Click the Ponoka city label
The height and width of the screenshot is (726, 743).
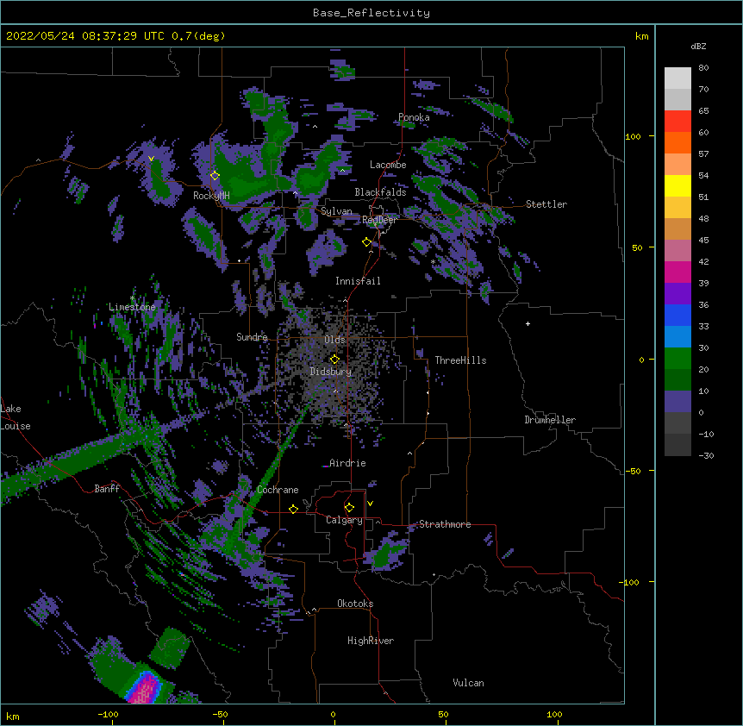point(414,117)
